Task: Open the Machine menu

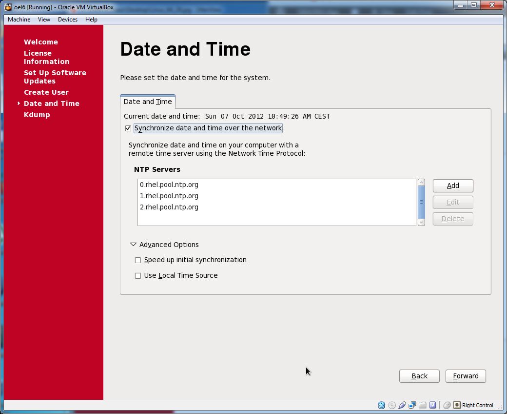Action: pyautogui.click(x=19, y=20)
